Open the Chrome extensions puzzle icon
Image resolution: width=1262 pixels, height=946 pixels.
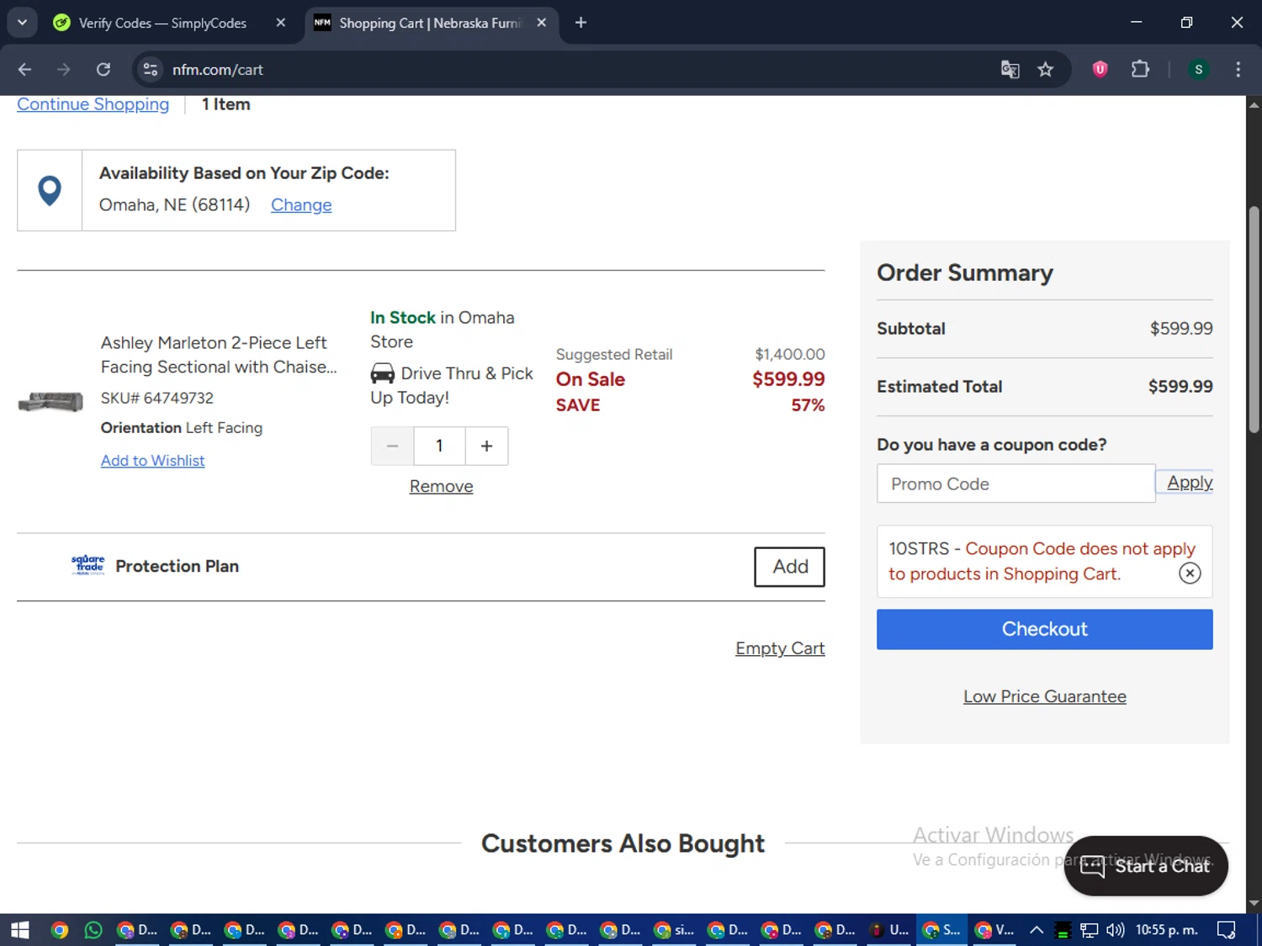pyautogui.click(x=1140, y=70)
